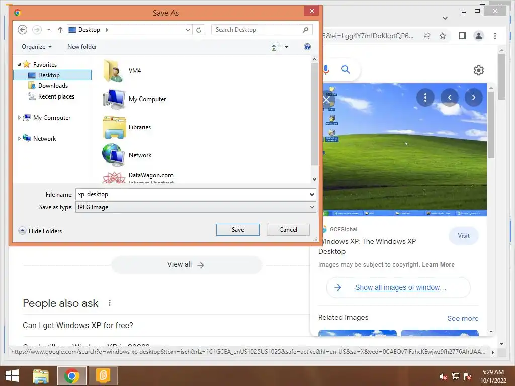Open the Windows Start button
This screenshot has width=515, height=386.
(12, 376)
